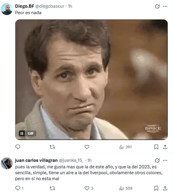Repost Diego.BF's GIF tweet
173x194 pixels.
[x=52, y=147]
